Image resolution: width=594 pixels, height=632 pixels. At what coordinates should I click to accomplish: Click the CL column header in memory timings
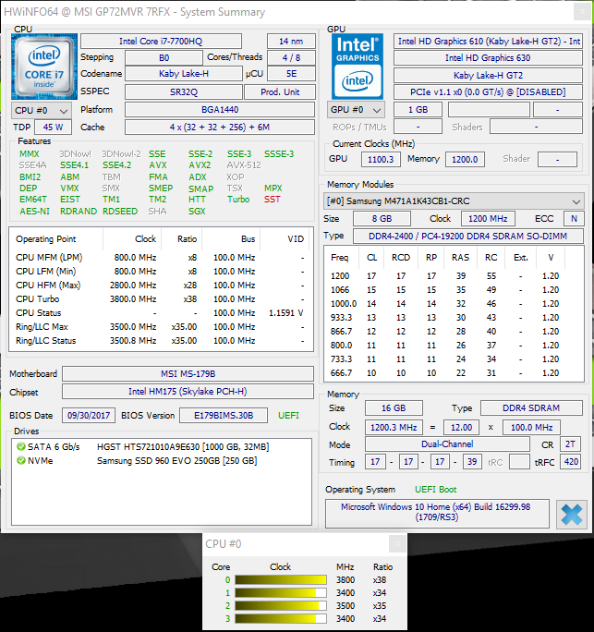pyautogui.click(x=371, y=258)
